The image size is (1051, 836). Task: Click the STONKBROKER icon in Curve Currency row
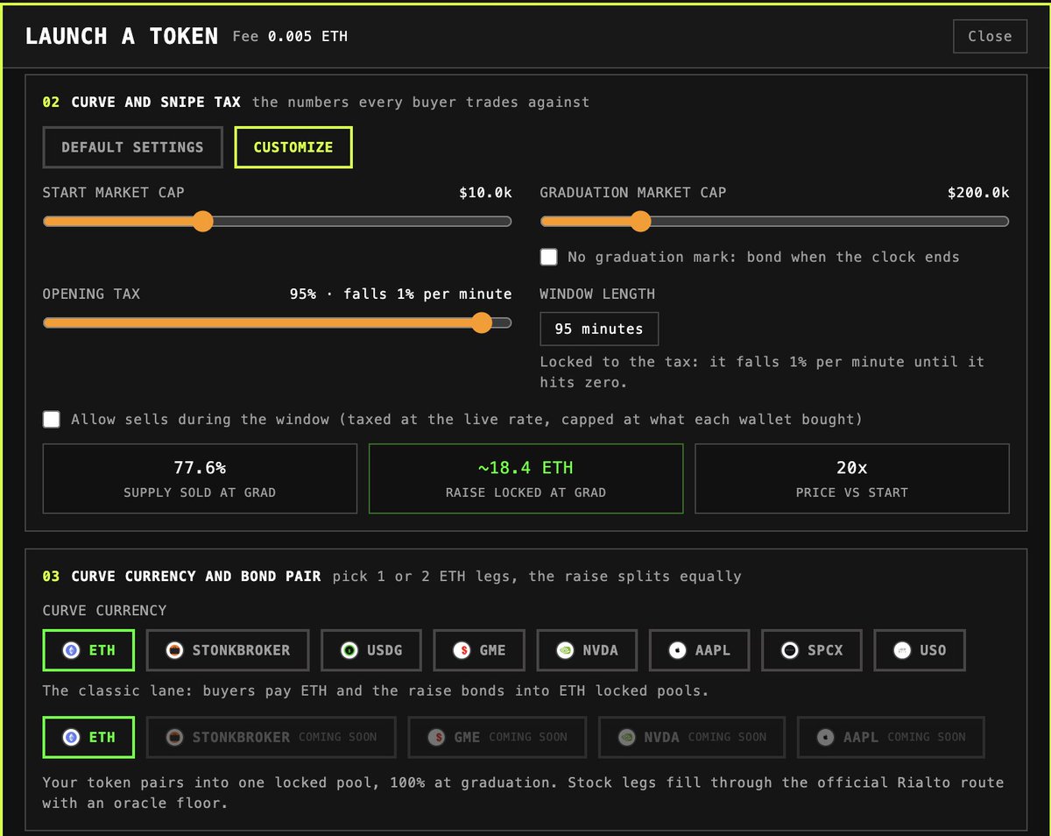point(175,650)
